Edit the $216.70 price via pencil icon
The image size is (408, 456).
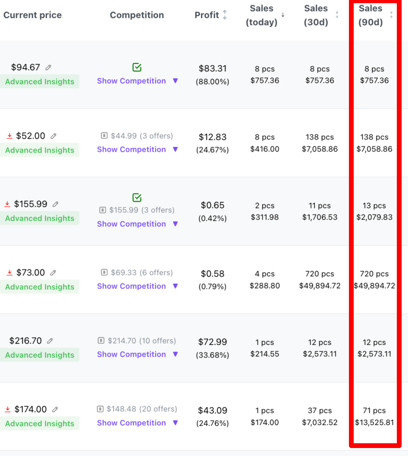tap(50, 340)
